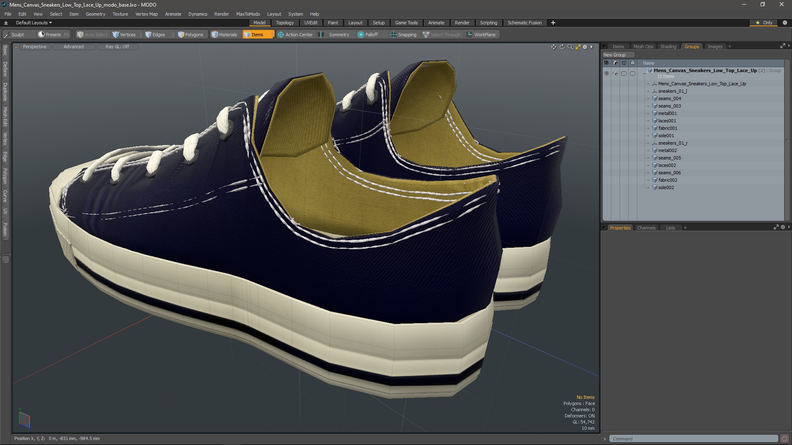Open the Ray GL: Off dropdown
Screen dimensions: 792x445
117,47
